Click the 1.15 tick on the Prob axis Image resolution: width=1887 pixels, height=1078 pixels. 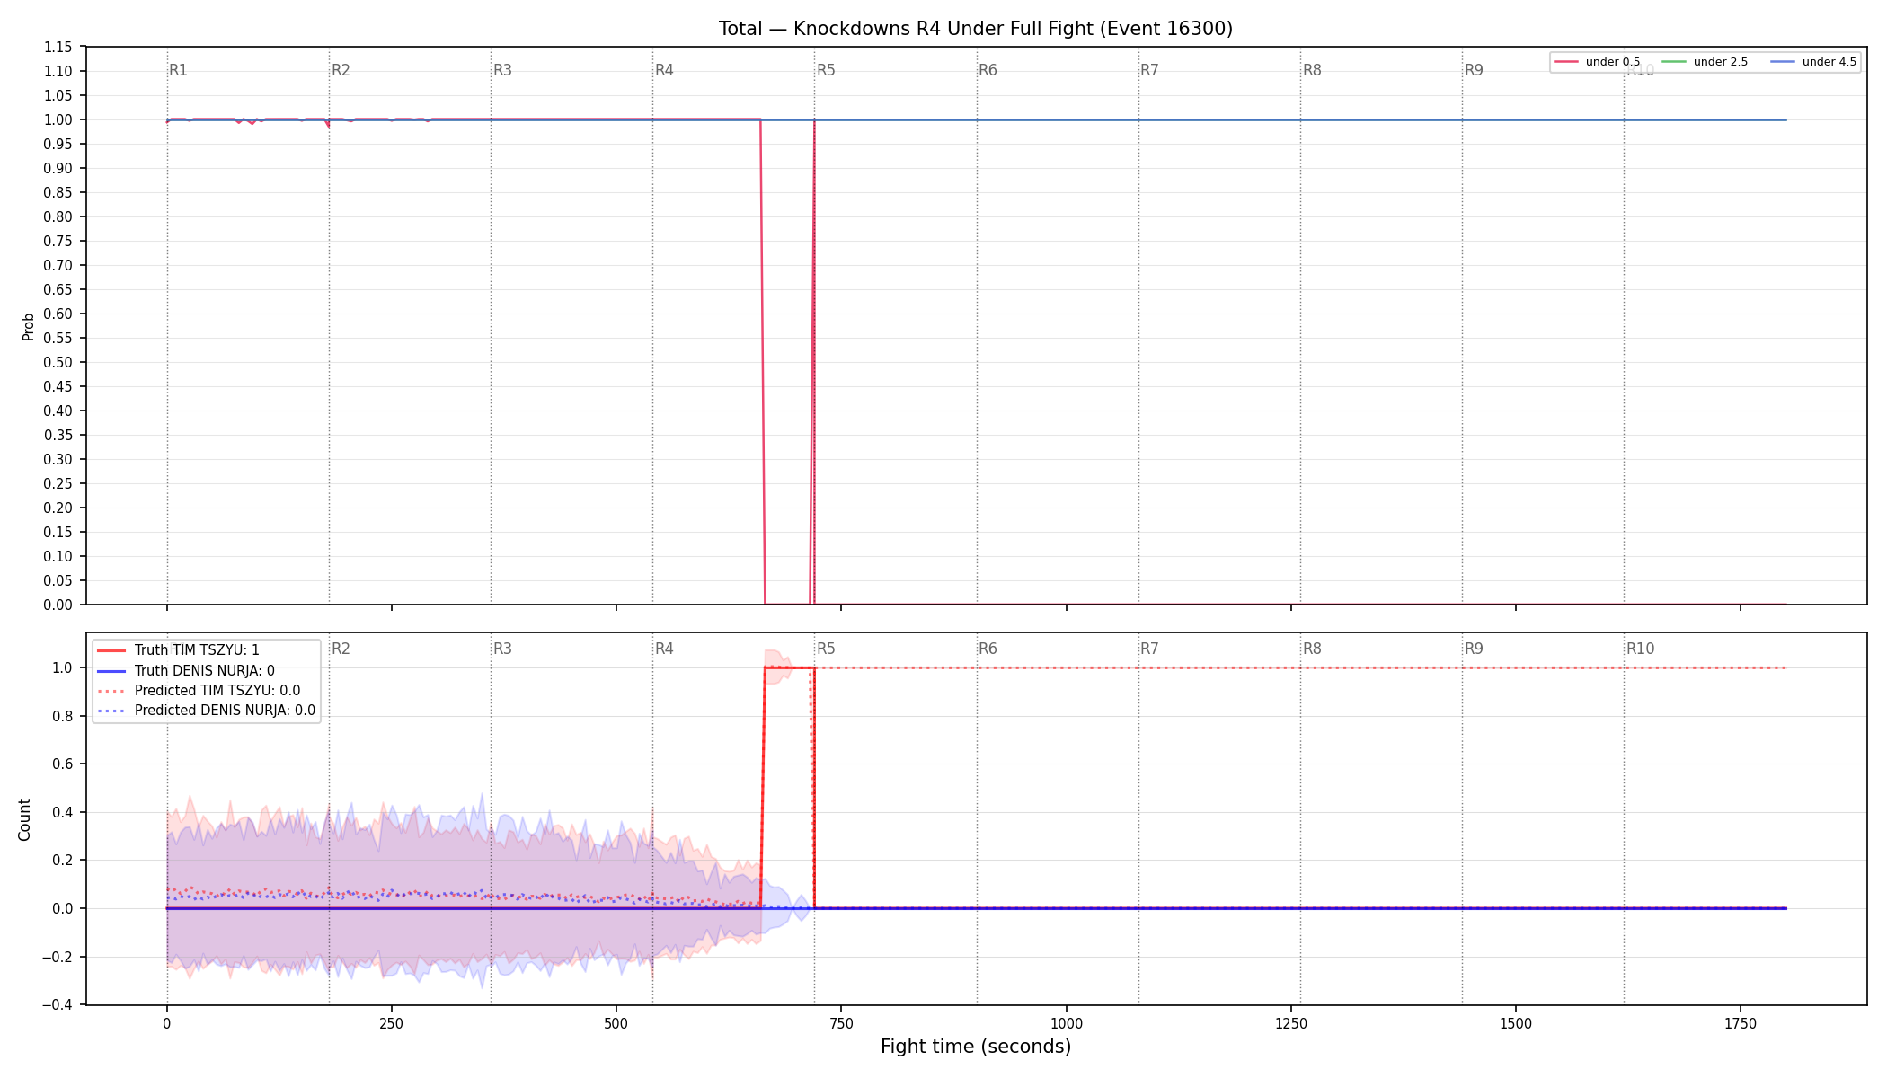(58, 47)
